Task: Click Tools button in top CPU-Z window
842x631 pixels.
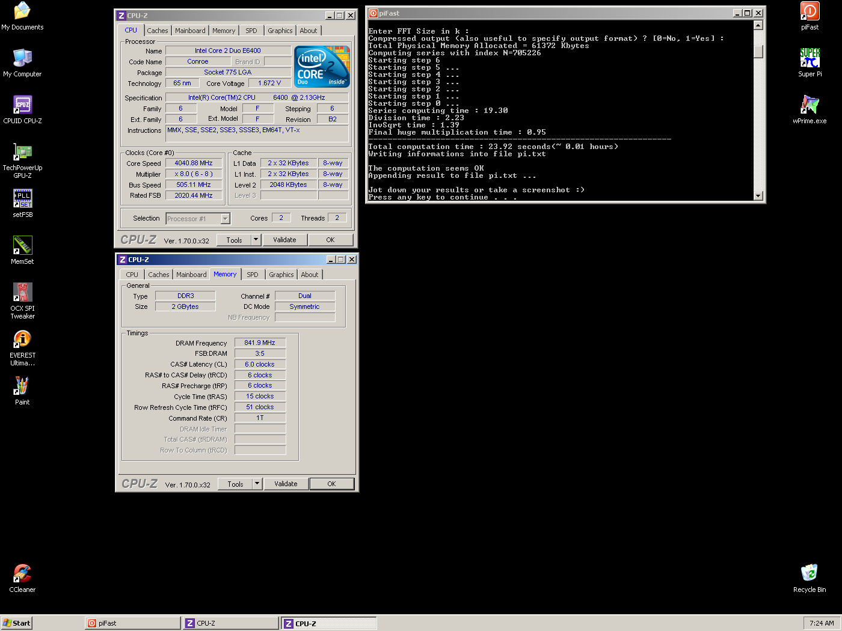Action: coord(234,240)
